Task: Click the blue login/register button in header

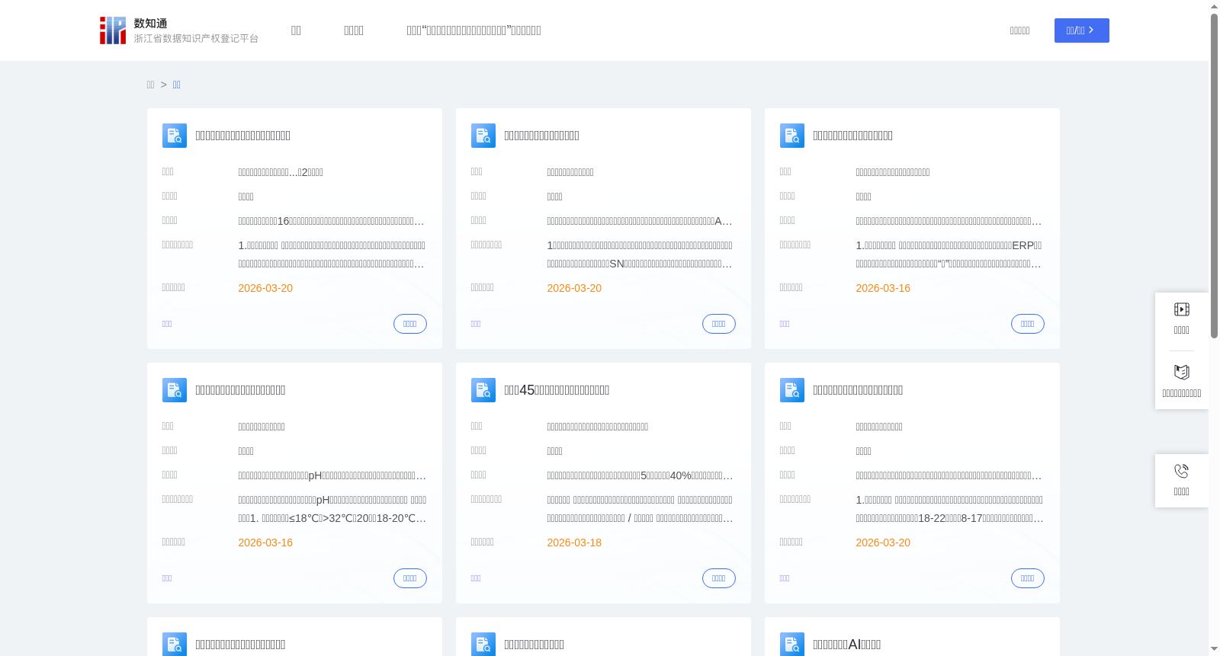Action: [1081, 30]
